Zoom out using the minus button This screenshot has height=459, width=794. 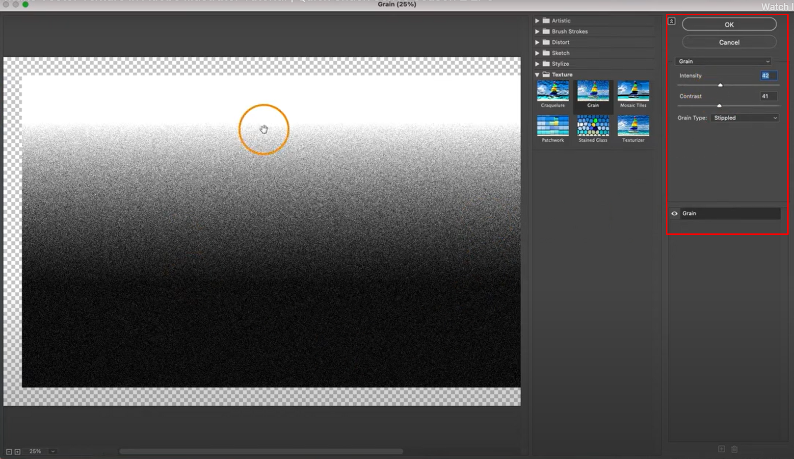pyautogui.click(x=10, y=451)
